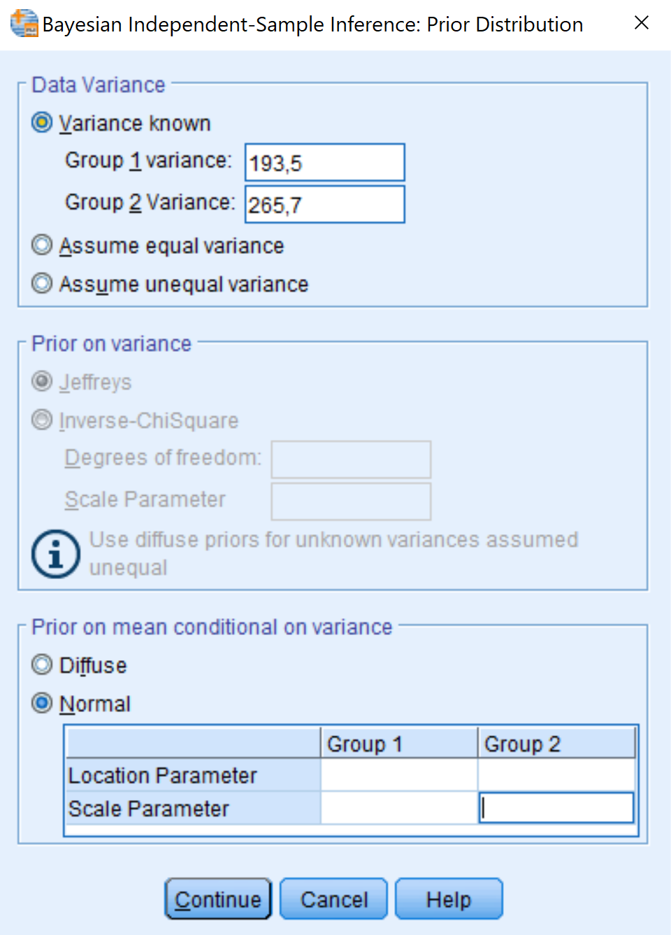Screen dimensions: 671x935
Task: Select Assume unequal variance option
Action: point(43,284)
